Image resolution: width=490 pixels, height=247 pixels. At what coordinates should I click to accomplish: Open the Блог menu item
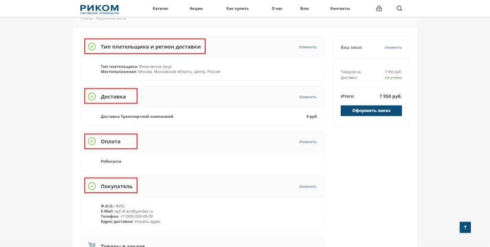tap(305, 9)
